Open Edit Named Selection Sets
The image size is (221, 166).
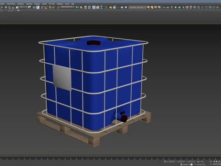(58, 7)
